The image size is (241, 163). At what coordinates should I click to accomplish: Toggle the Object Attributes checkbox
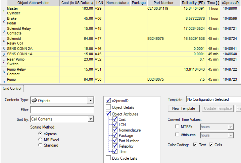pyautogui.click(x=108, y=114)
